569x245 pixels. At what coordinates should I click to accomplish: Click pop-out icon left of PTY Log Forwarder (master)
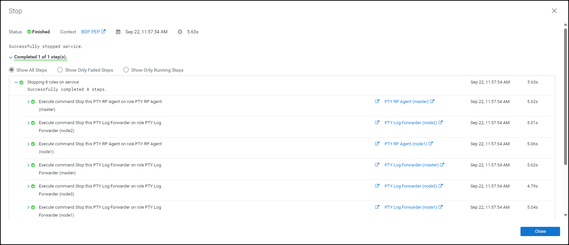[x=377, y=165]
